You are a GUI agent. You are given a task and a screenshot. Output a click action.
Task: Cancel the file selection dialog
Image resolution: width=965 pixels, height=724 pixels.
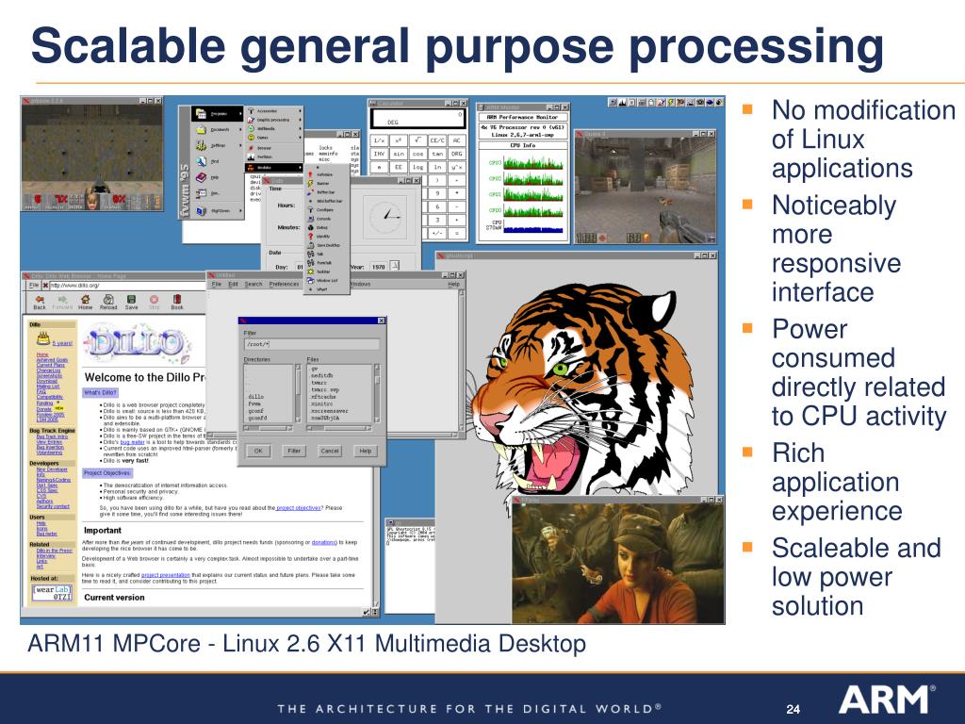pyautogui.click(x=330, y=451)
